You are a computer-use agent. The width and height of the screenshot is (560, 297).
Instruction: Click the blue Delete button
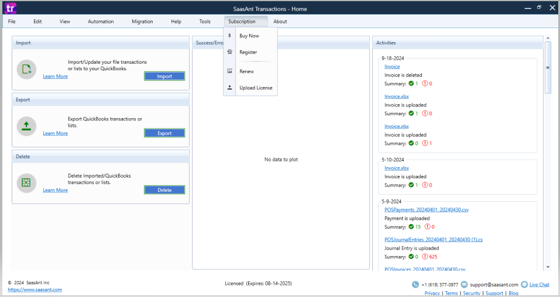[164, 190]
